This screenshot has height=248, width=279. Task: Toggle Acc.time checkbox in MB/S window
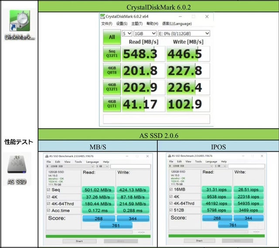pos(48,210)
